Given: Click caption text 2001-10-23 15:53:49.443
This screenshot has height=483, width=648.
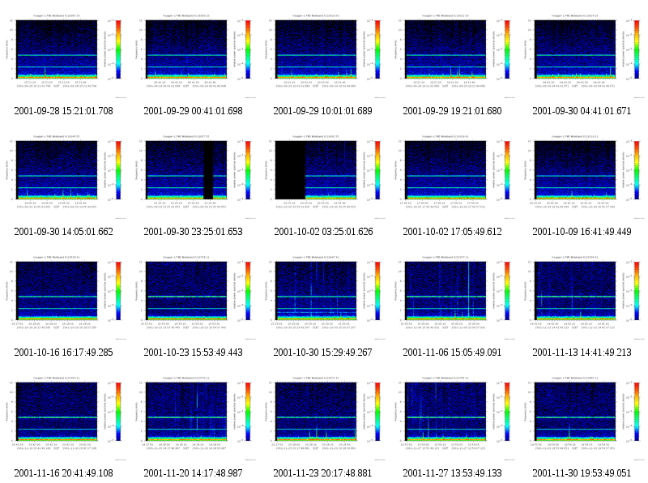Looking at the screenshot, I should [193, 353].
